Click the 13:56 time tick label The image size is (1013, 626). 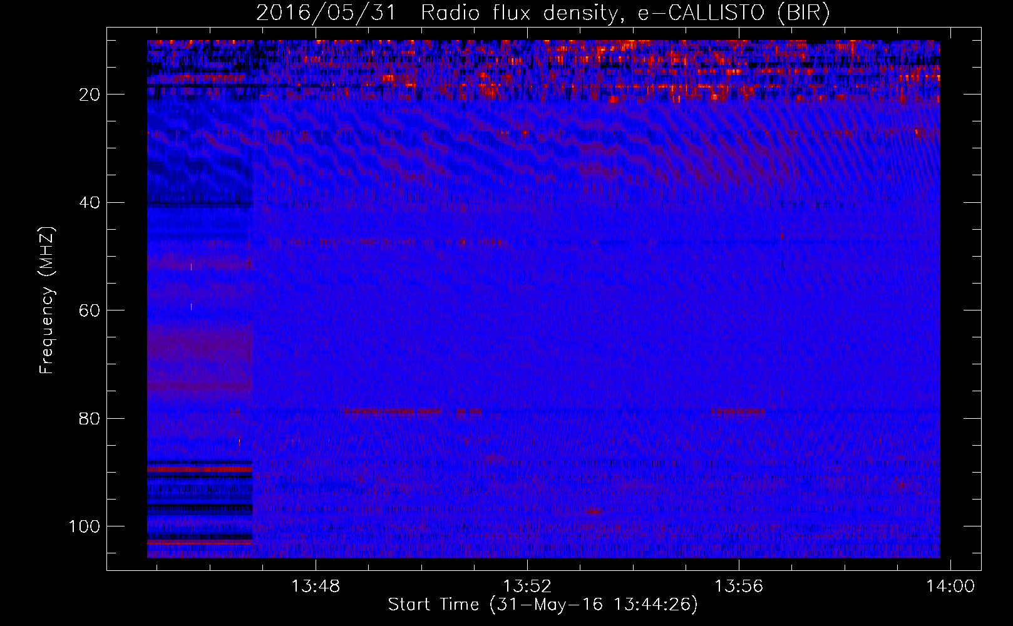739,587
